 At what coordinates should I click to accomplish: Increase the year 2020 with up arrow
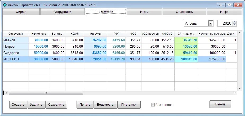click(x=234, y=22)
